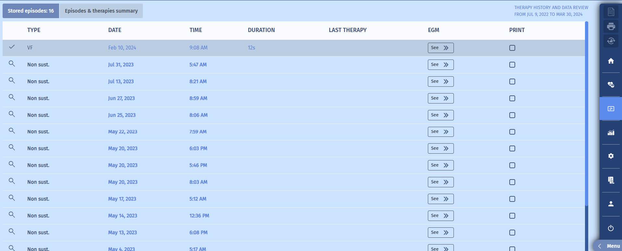Expand the sidebar using the Menu chevron

point(600,246)
